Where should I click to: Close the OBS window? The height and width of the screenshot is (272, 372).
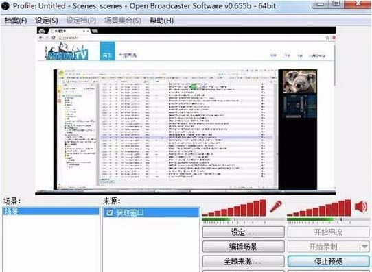pyautogui.click(x=357, y=4)
